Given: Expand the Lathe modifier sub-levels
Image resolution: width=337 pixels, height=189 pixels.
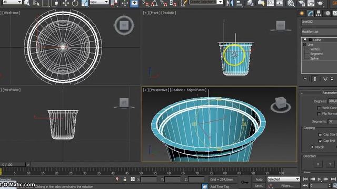Looking at the screenshot, I should coord(310,40).
